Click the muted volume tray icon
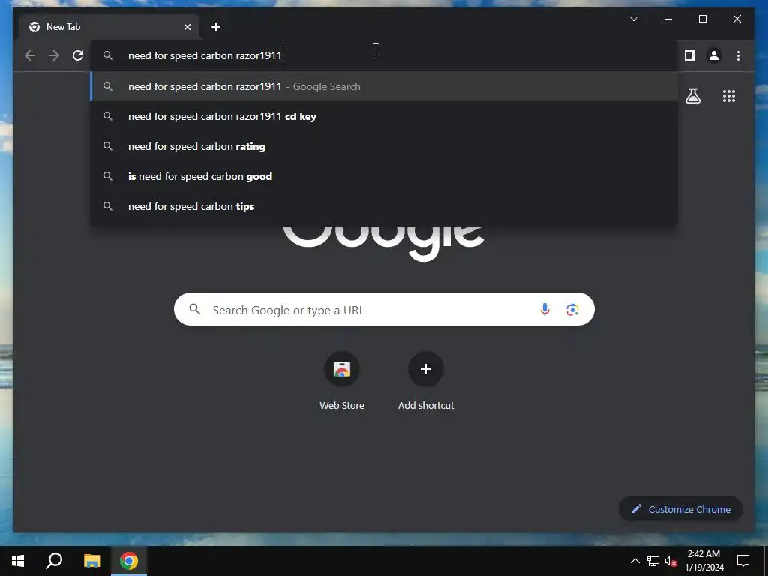 tap(671, 561)
